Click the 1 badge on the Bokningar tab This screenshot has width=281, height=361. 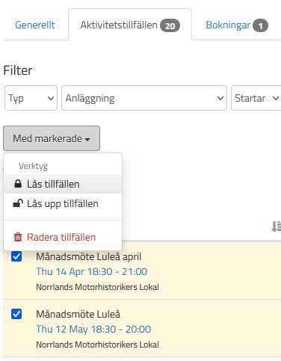pyautogui.click(x=260, y=25)
